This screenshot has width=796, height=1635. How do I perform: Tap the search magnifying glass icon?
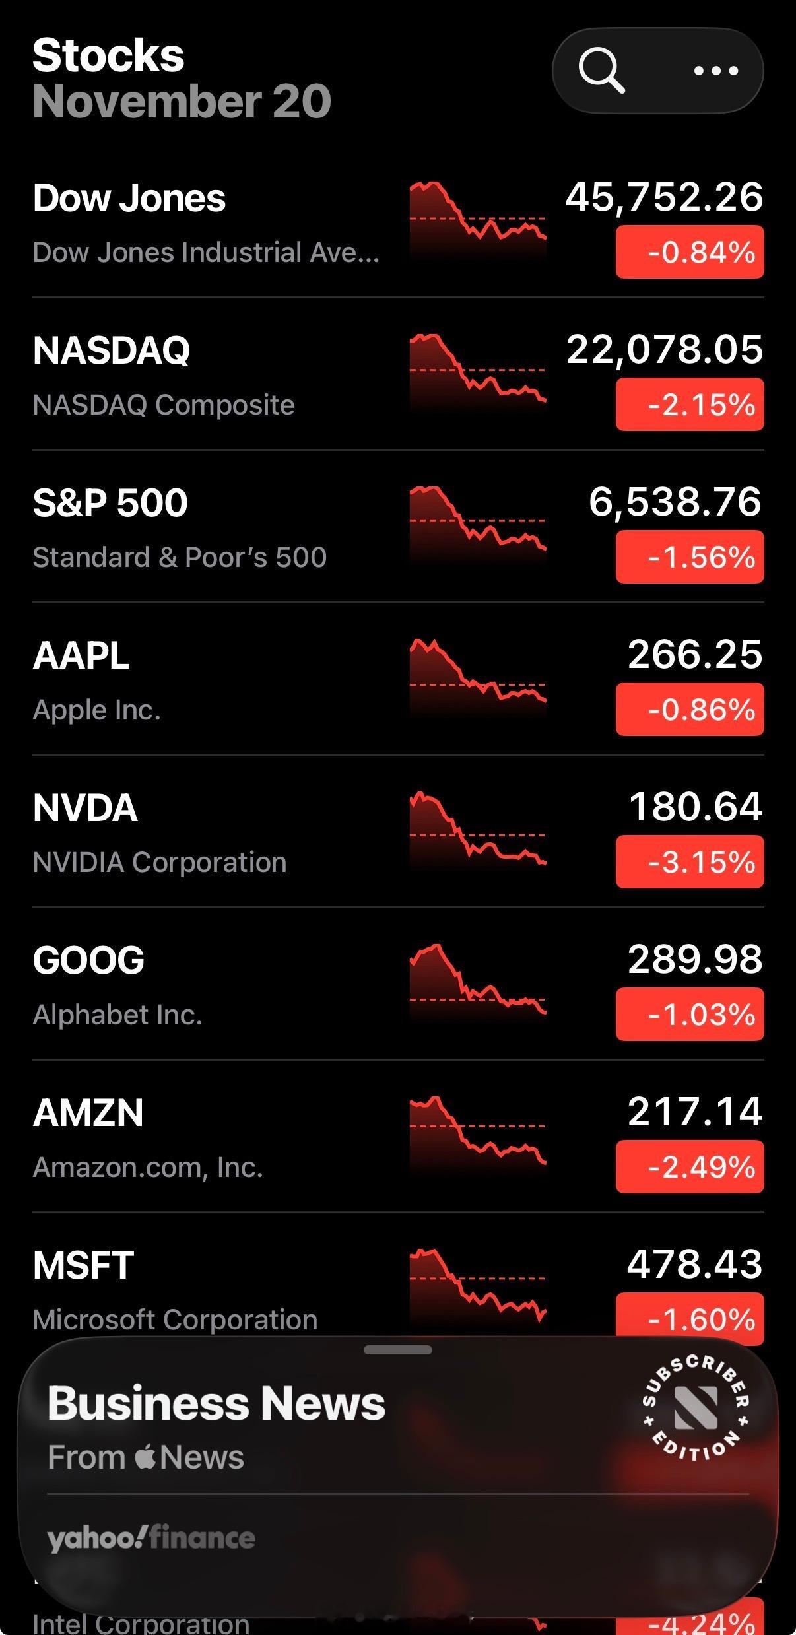601,71
